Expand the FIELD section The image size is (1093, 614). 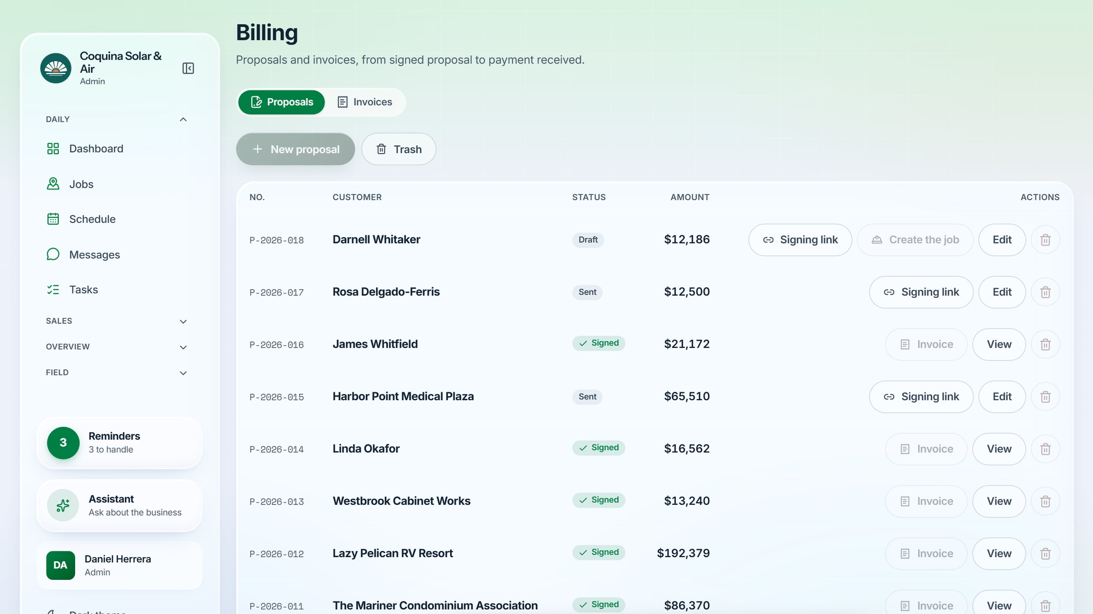[117, 372]
